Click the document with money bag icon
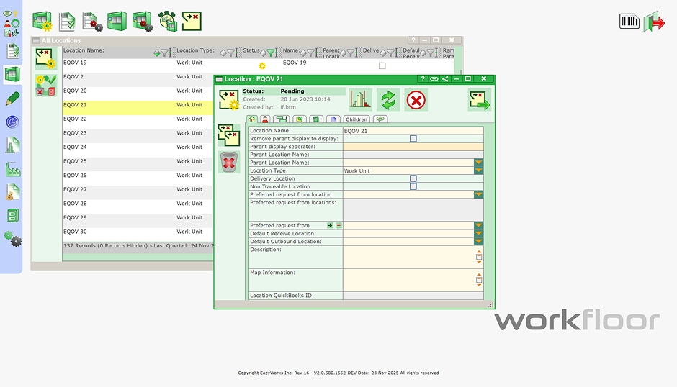677x387 pixels. tap(12, 192)
